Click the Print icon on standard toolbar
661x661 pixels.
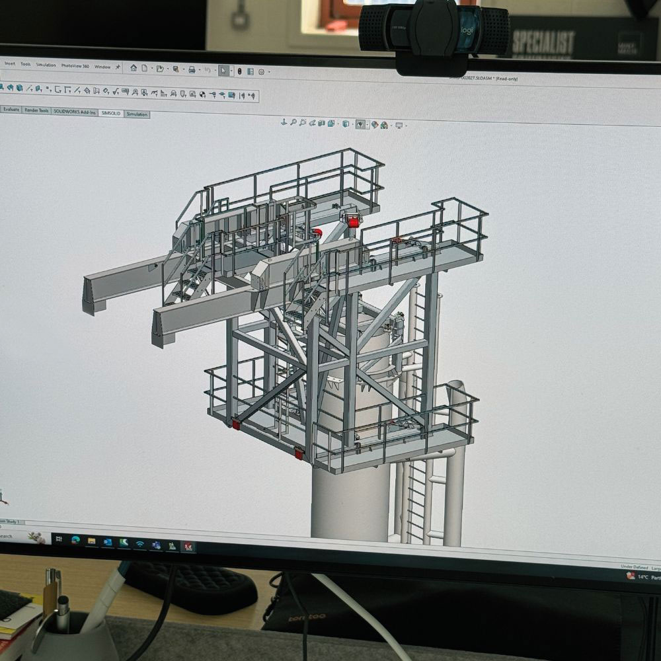[x=193, y=67]
